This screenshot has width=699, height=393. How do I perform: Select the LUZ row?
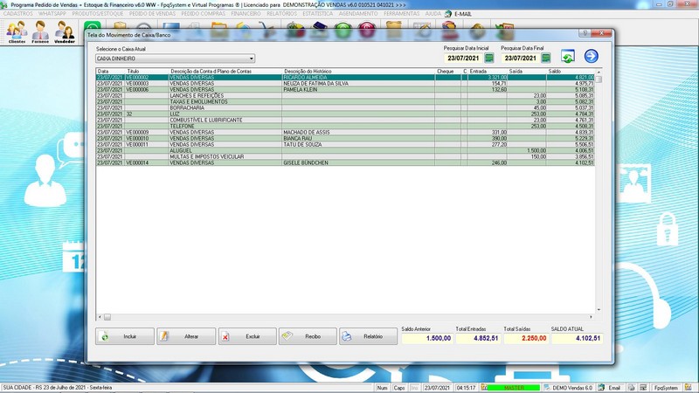[x=345, y=114]
